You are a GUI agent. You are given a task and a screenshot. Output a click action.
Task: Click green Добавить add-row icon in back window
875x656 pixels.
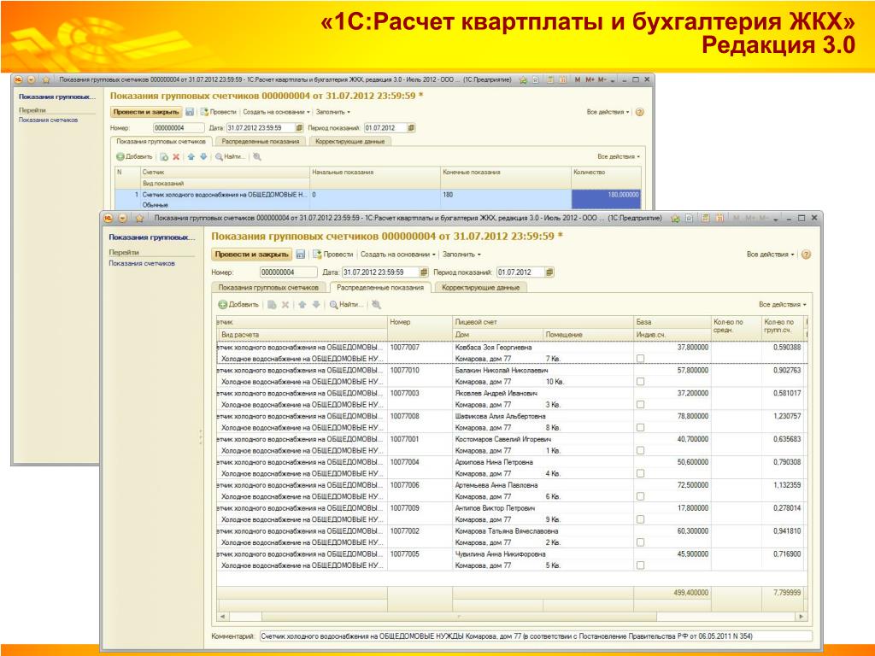pyautogui.click(x=120, y=157)
